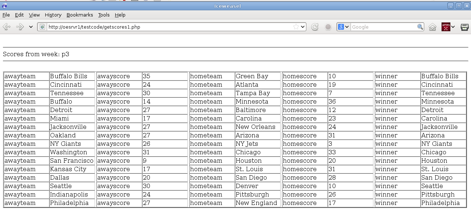Open the Google search engine selector
The height and width of the screenshot is (216, 471).
pos(344,27)
